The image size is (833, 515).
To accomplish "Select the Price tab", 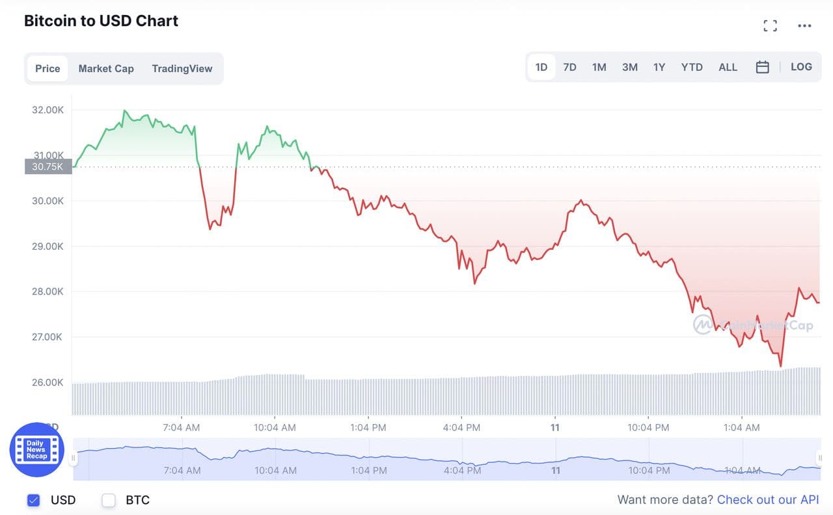I will coord(48,68).
